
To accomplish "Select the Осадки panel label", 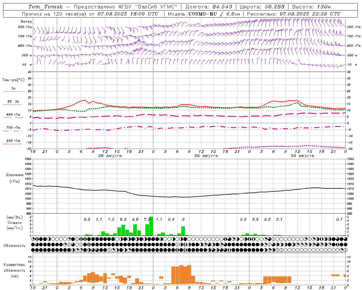I will pyautogui.click(x=14, y=223).
